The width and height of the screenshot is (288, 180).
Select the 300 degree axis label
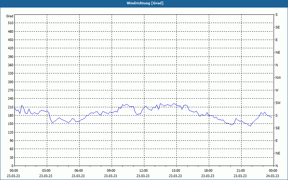(11, 82)
